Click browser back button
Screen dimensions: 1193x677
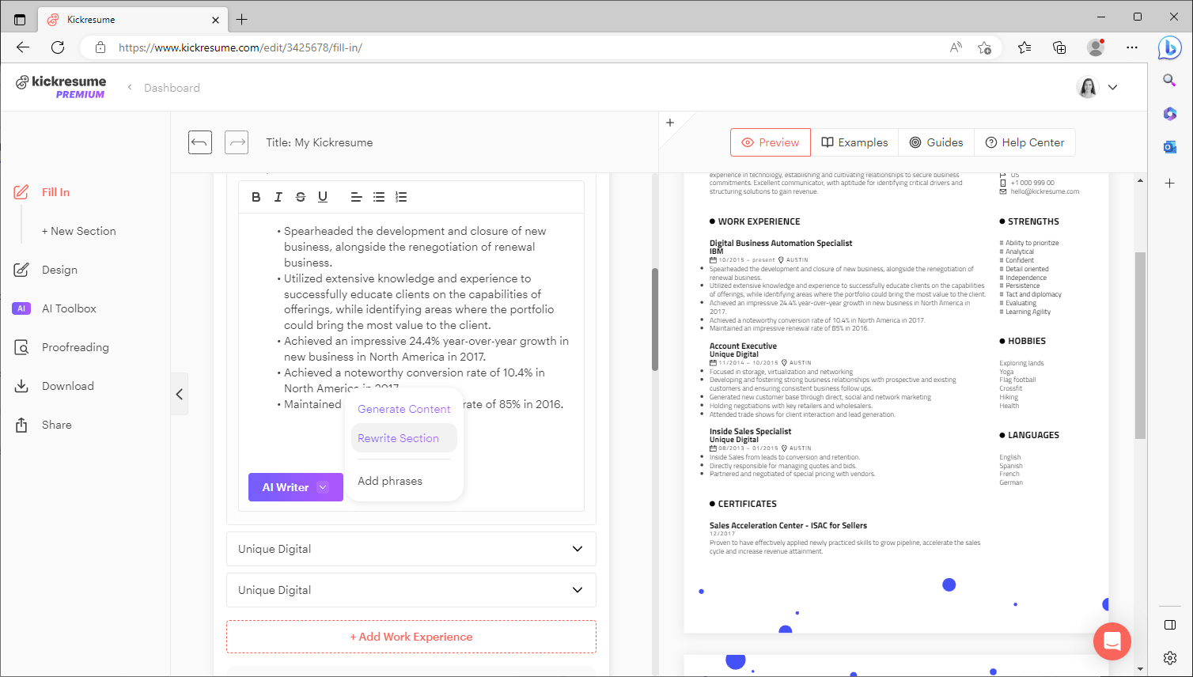pos(23,47)
